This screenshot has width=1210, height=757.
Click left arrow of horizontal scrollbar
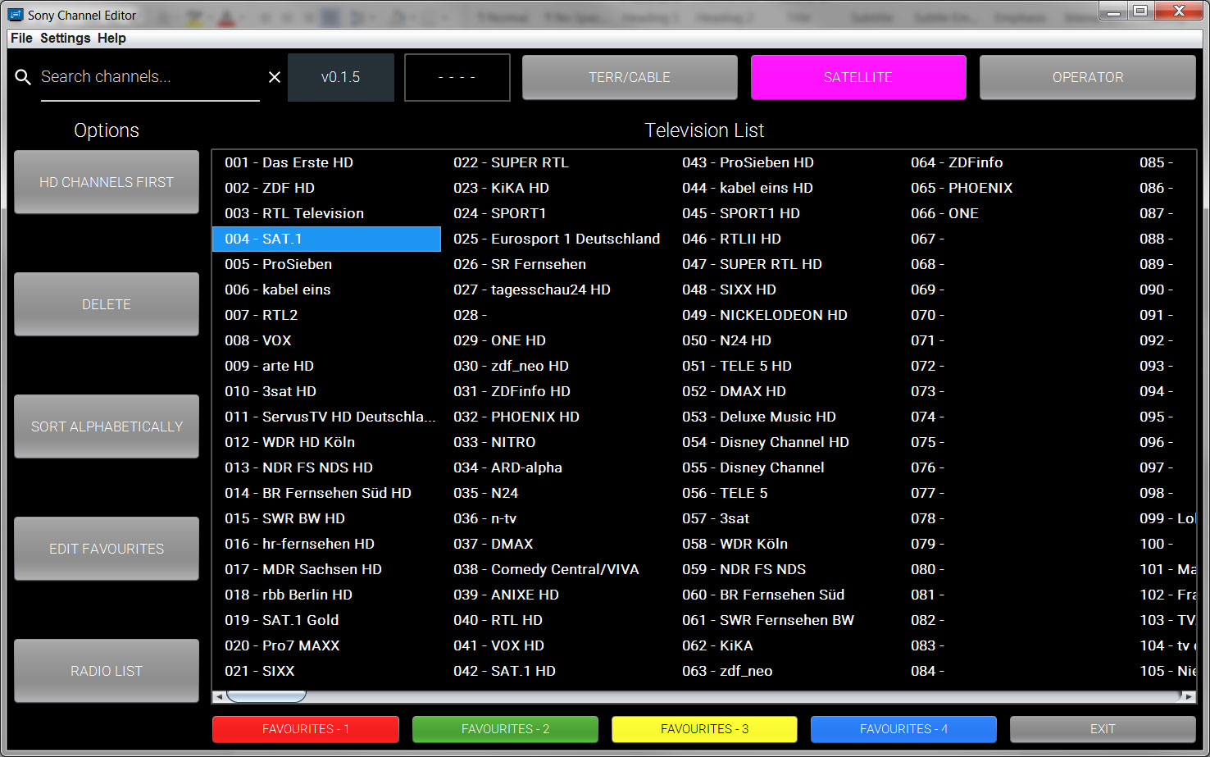[x=218, y=696]
